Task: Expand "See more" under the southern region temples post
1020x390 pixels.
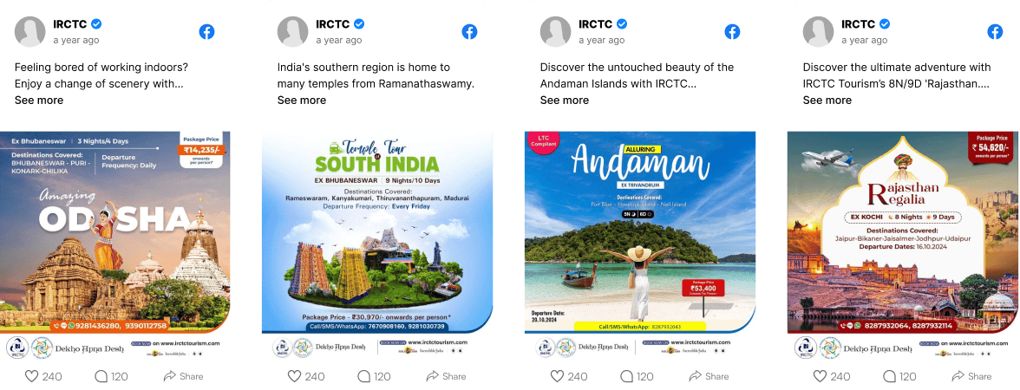Action: [302, 101]
